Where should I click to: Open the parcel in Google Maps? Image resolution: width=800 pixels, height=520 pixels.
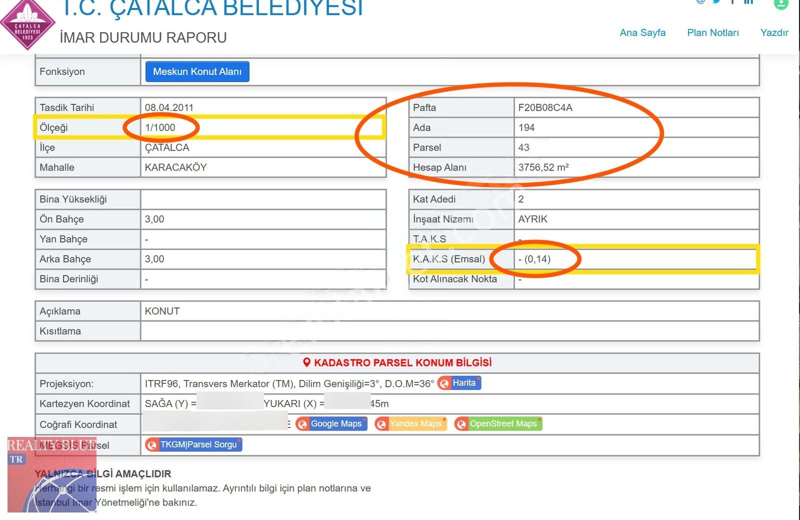tap(336, 423)
